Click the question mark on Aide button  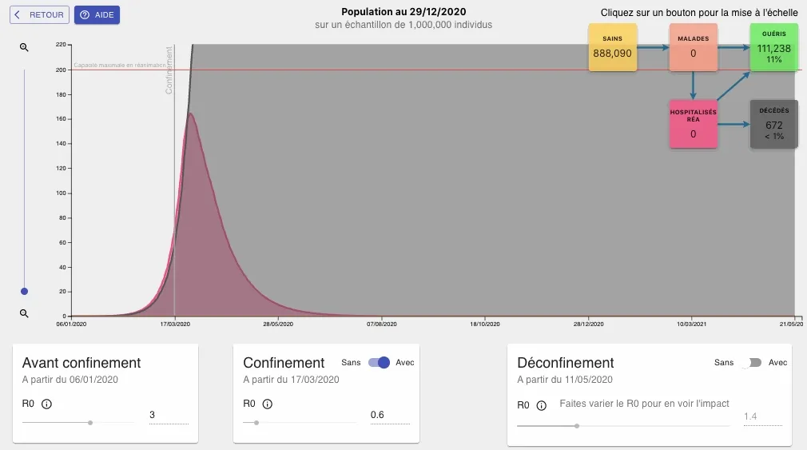[x=85, y=15]
